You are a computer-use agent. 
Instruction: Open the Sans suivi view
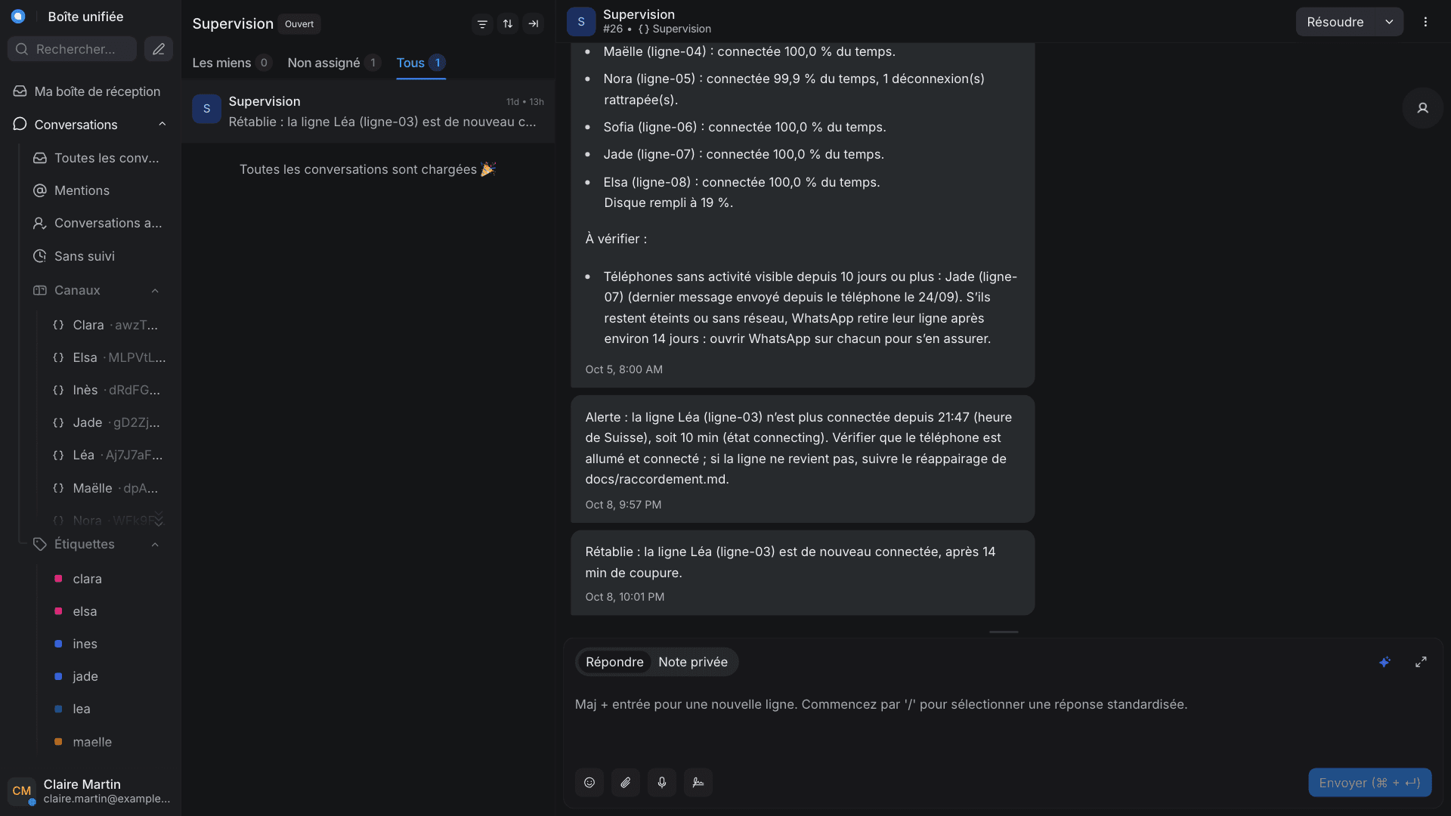pyautogui.click(x=98, y=256)
